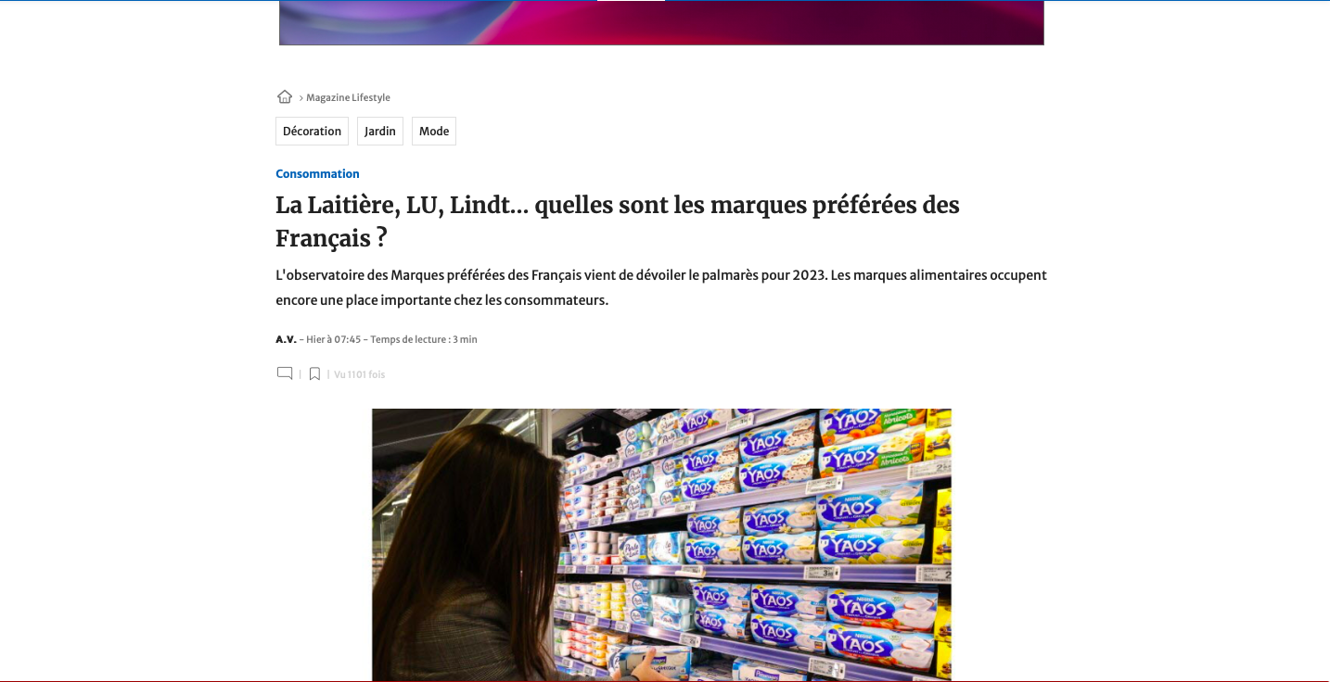Select the Jardin category tab
This screenshot has width=1330, height=682.
380,131
